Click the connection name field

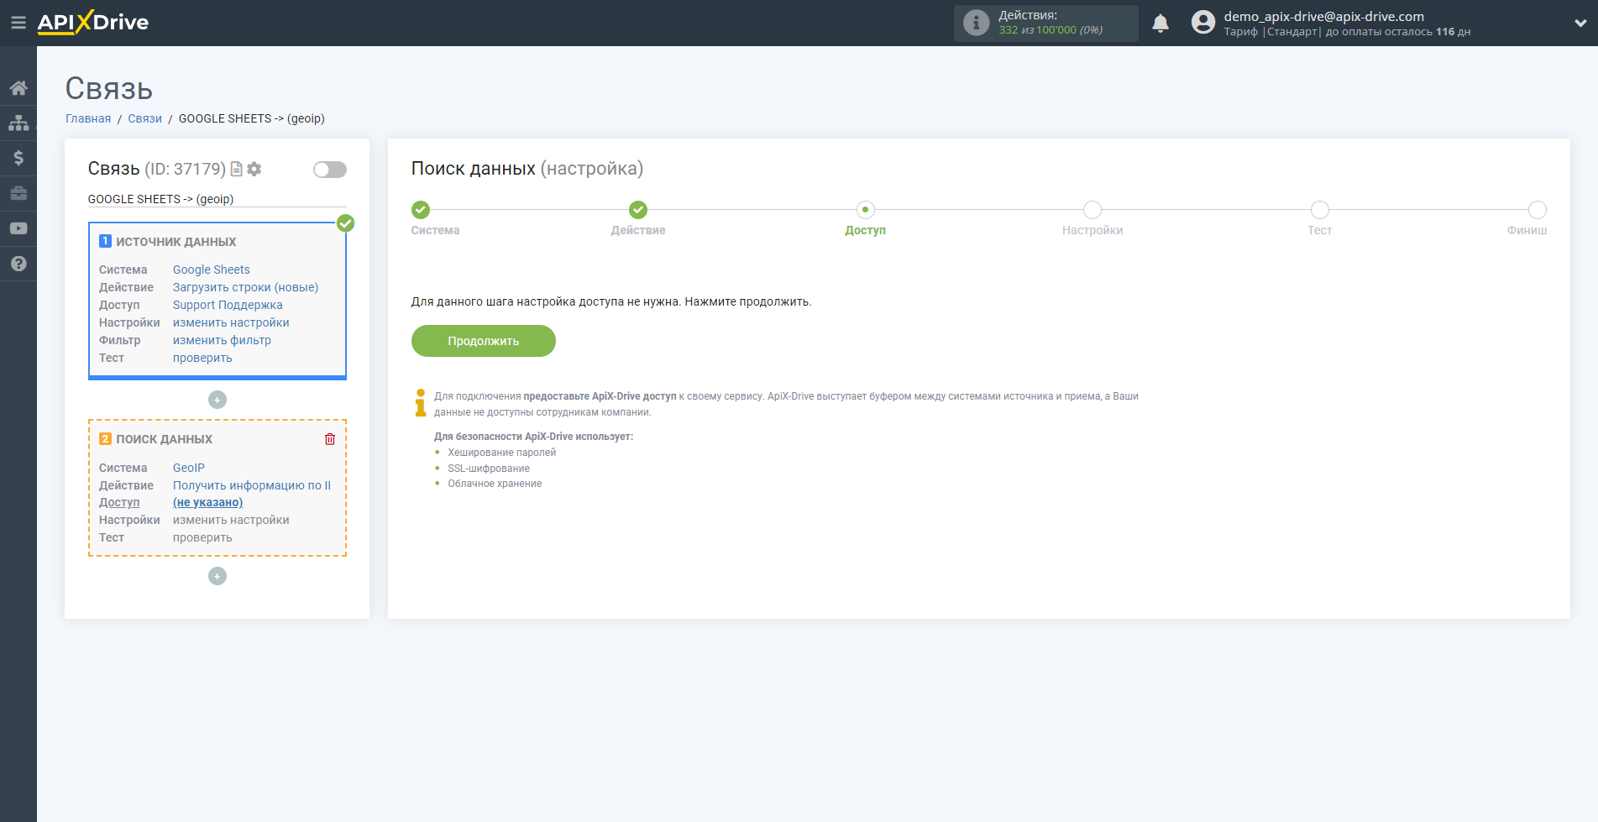[217, 199]
